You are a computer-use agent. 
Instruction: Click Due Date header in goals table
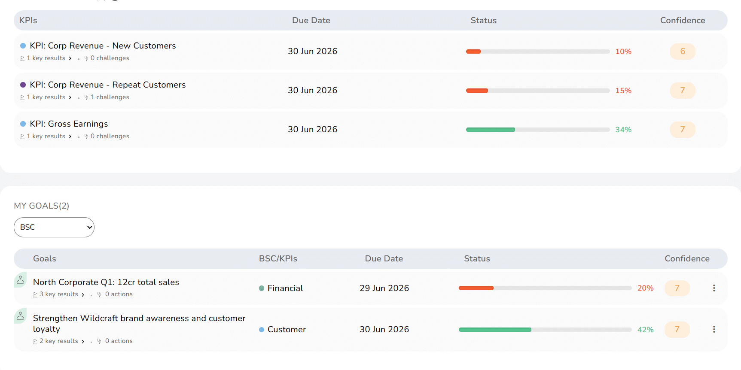pyautogui.click(x=384, y=258)
